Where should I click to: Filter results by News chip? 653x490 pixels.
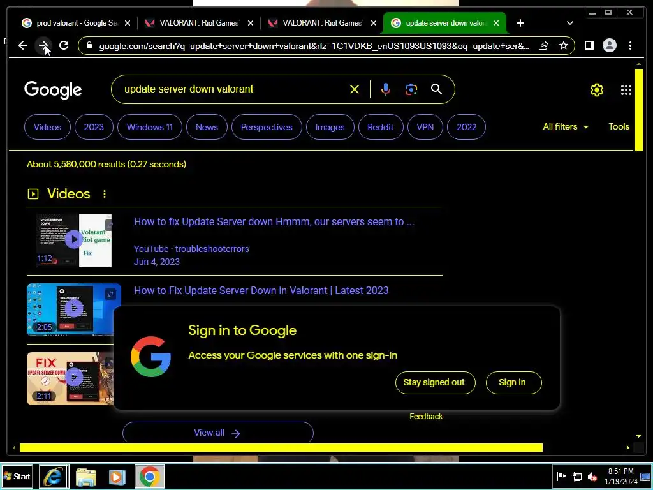click(207, 127)
